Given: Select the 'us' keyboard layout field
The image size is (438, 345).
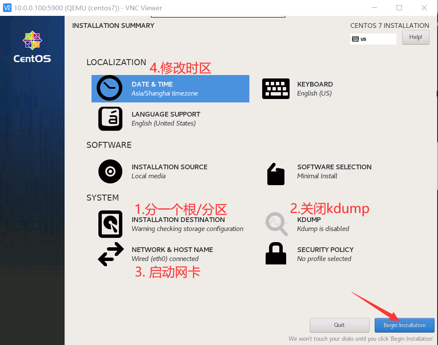Looking at the screenshot, I should click(373, 39).
